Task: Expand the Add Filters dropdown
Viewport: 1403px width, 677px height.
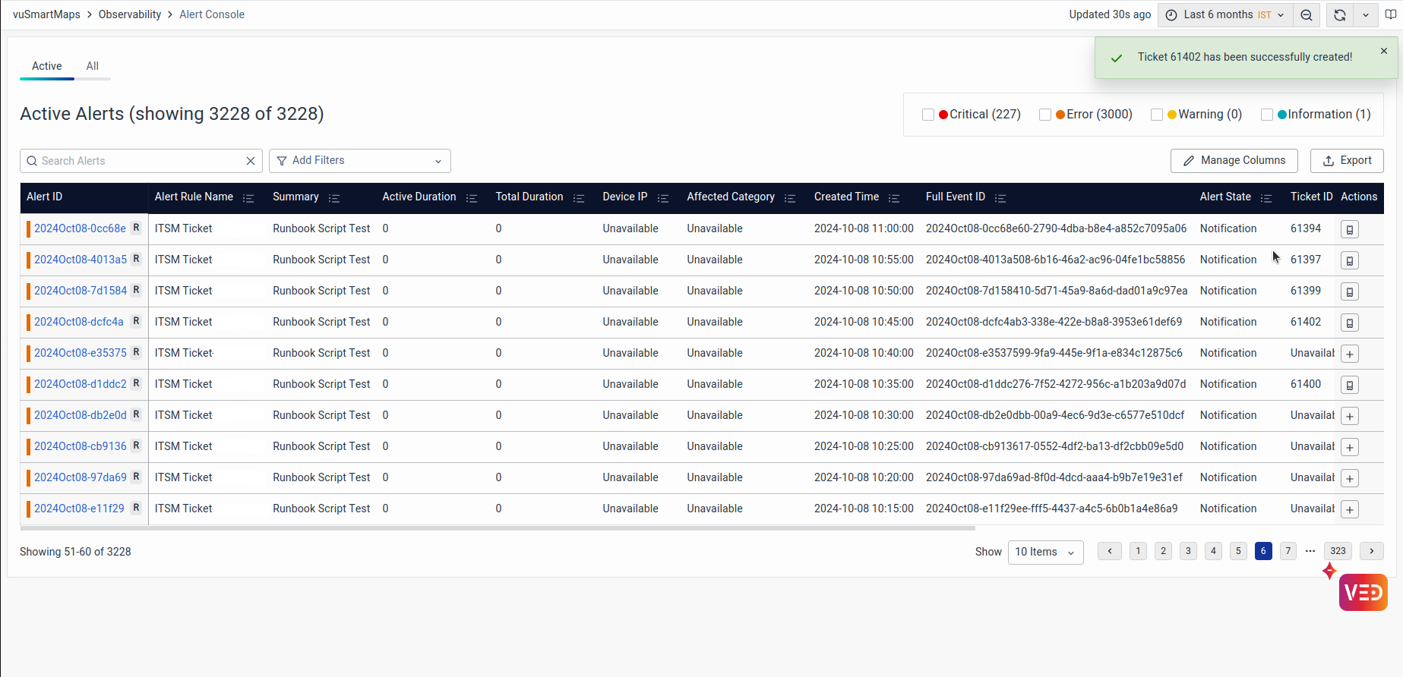Action: coord(359,161)
